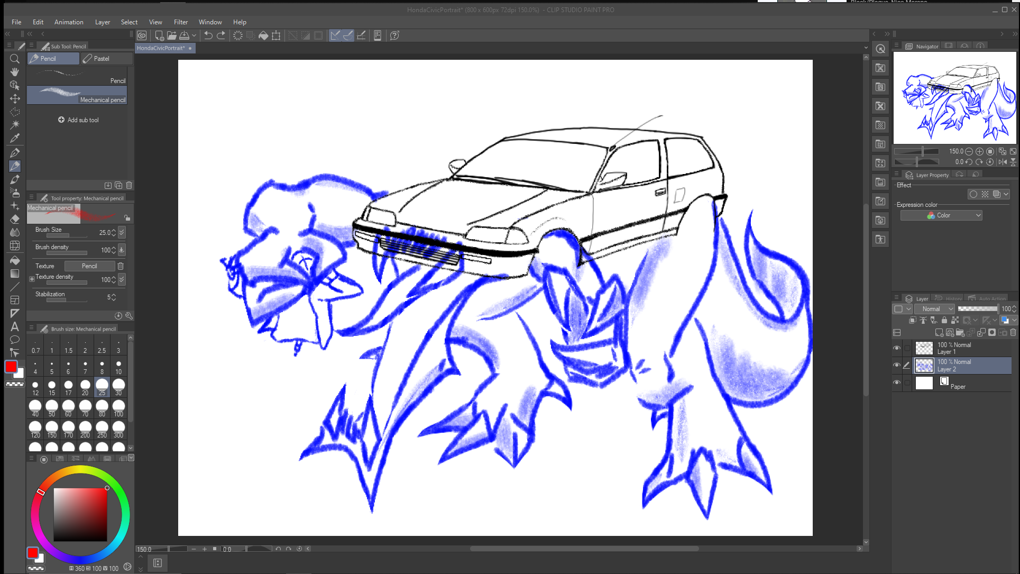Select the Text tool
The image size is (1020, 574).
pos(15,326)
